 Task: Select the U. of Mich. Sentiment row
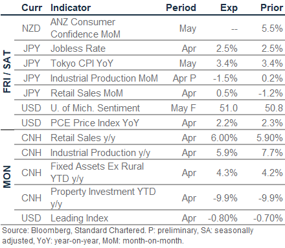point(150,107)
